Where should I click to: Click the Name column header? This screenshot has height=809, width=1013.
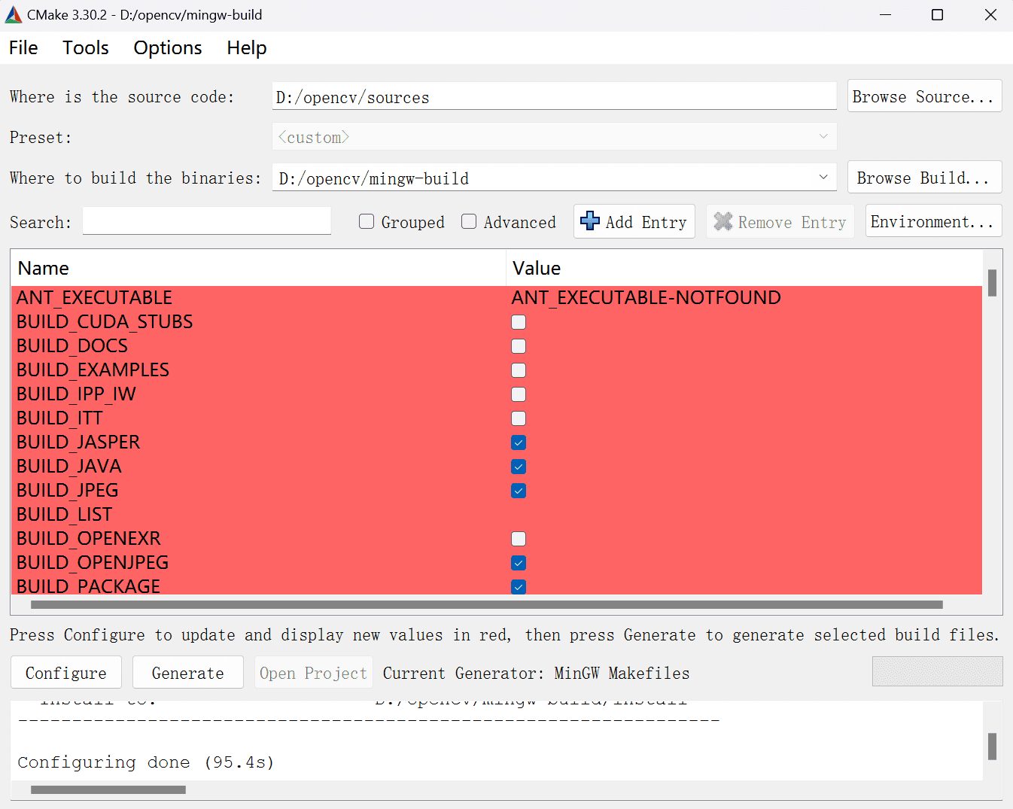(258, 269)
